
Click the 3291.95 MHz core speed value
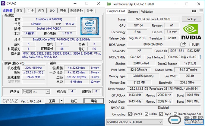(x=33, y=68)
